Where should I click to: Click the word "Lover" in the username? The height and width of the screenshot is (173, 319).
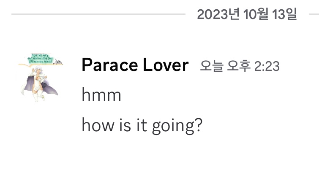[166, 65]
